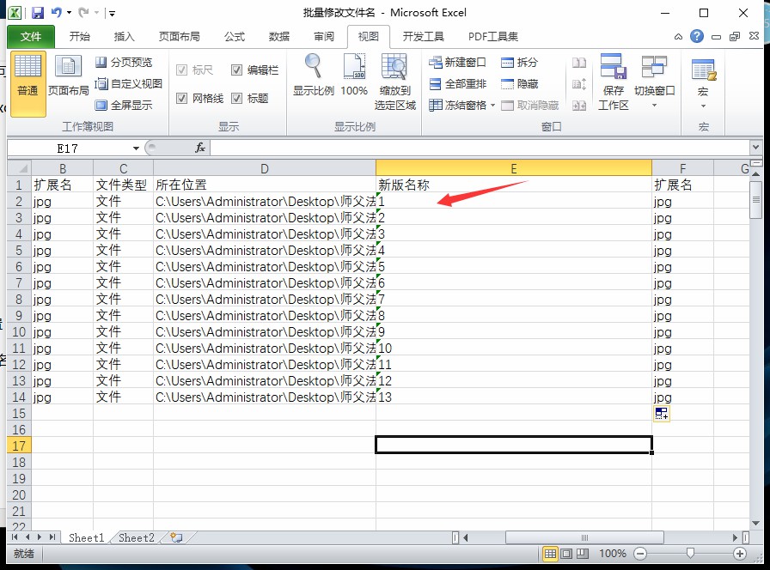The width and height of the screenshot is (770, 570).
Task: Click the horizontal scrollbar thumb
Action: 584,537
